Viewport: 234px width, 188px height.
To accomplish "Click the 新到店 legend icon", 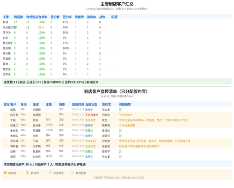I will coord(5,173).
